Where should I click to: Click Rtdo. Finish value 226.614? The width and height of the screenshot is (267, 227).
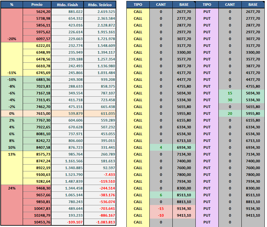pos(67,32)
